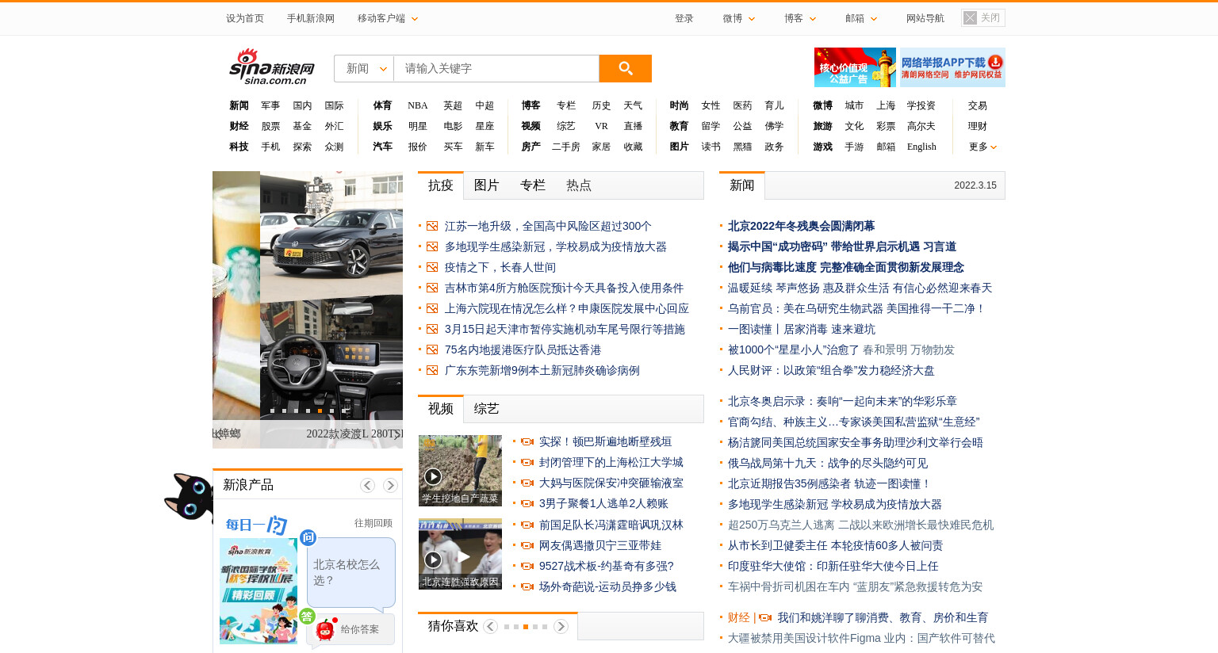The image size is (1218, 653).
Task: Click the 答 answer badge icon
Action: 307,616
